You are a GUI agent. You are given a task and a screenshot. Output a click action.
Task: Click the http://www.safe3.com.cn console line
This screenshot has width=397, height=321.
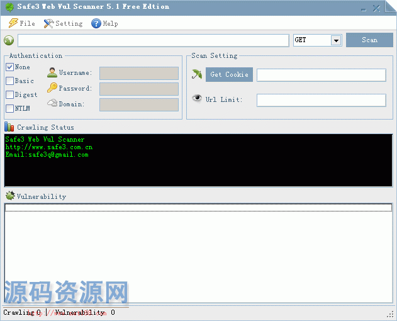49,147
